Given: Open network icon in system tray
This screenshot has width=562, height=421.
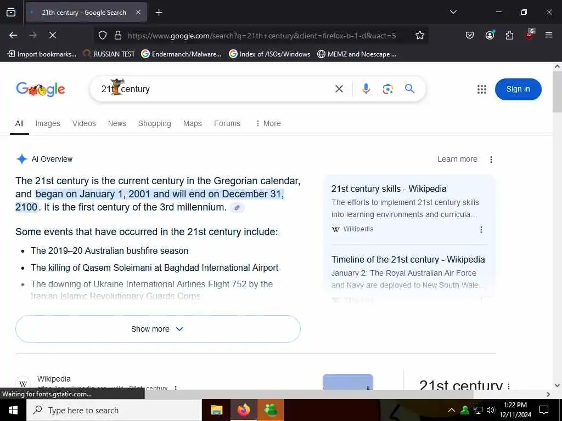Looking at the screenshot, I should 477,410.
